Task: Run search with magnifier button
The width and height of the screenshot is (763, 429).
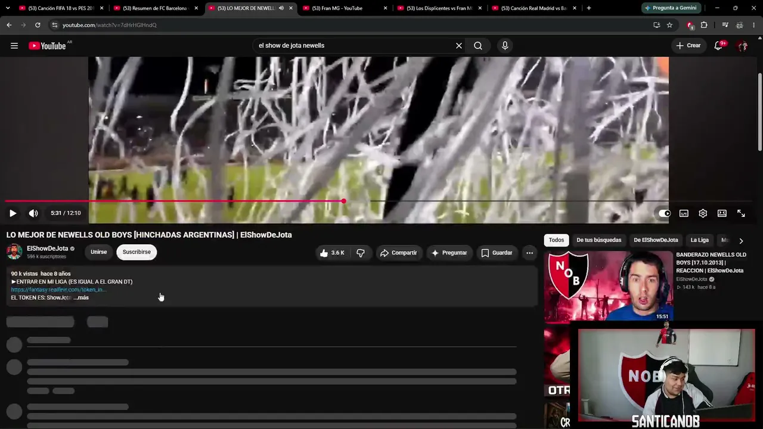Action: 478,46
